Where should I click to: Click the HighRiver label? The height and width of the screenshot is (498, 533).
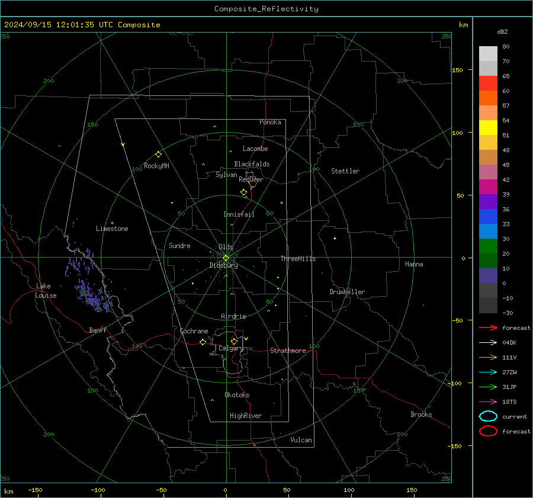(246, 416)
